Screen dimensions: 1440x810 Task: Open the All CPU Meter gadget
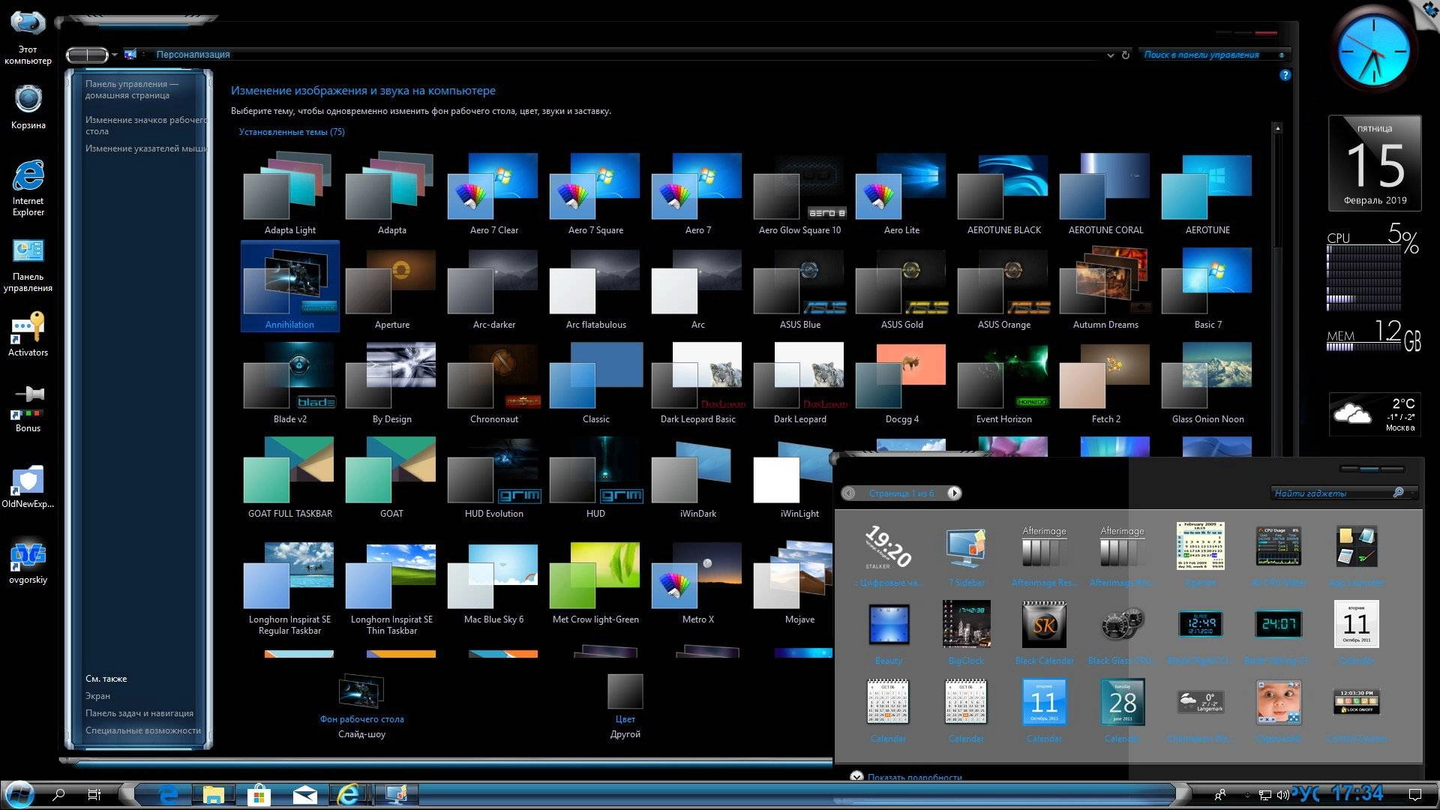(1279, 547)
